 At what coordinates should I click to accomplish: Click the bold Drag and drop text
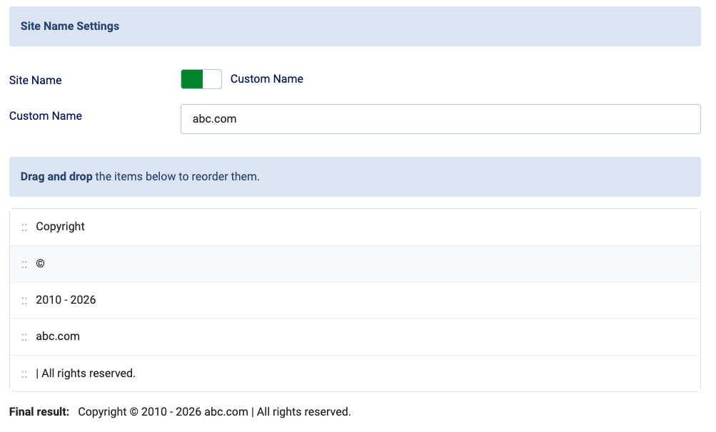56,177
